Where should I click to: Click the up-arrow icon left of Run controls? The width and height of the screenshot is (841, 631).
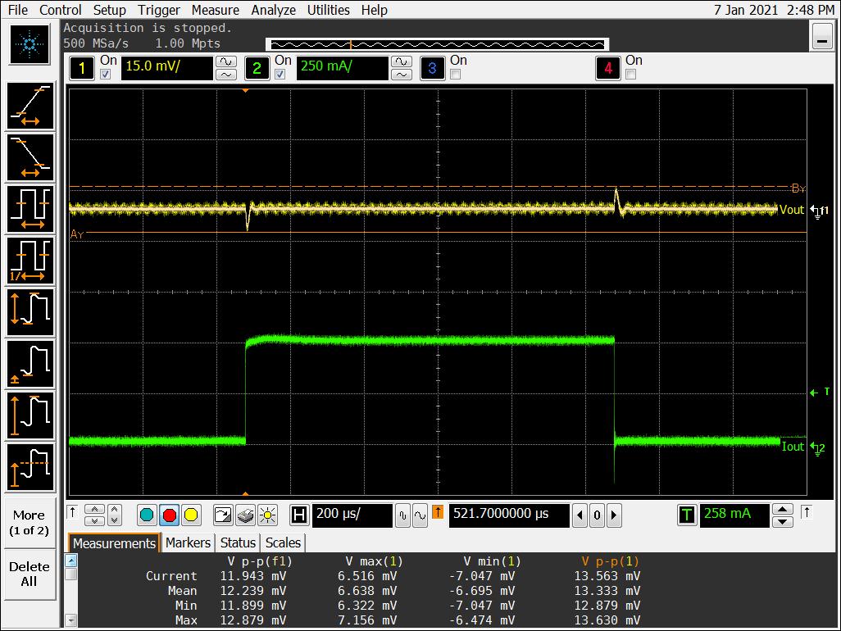[x=72, y=512]
